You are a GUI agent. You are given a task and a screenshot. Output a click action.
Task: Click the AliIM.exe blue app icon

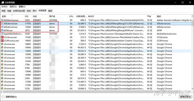click(x=2, y=30)
